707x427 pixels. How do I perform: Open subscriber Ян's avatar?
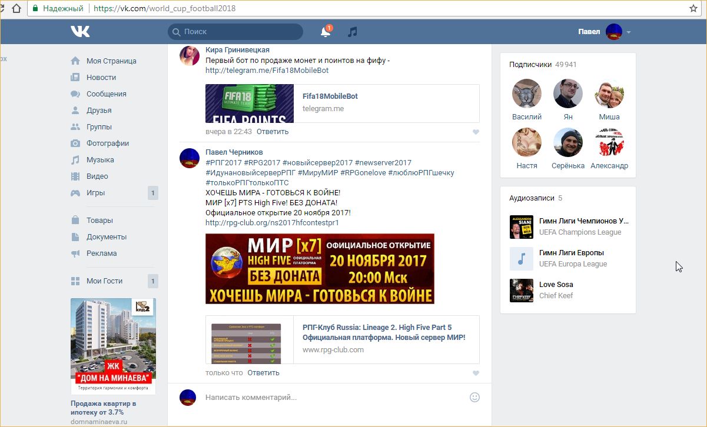click(x=568, y=94)
